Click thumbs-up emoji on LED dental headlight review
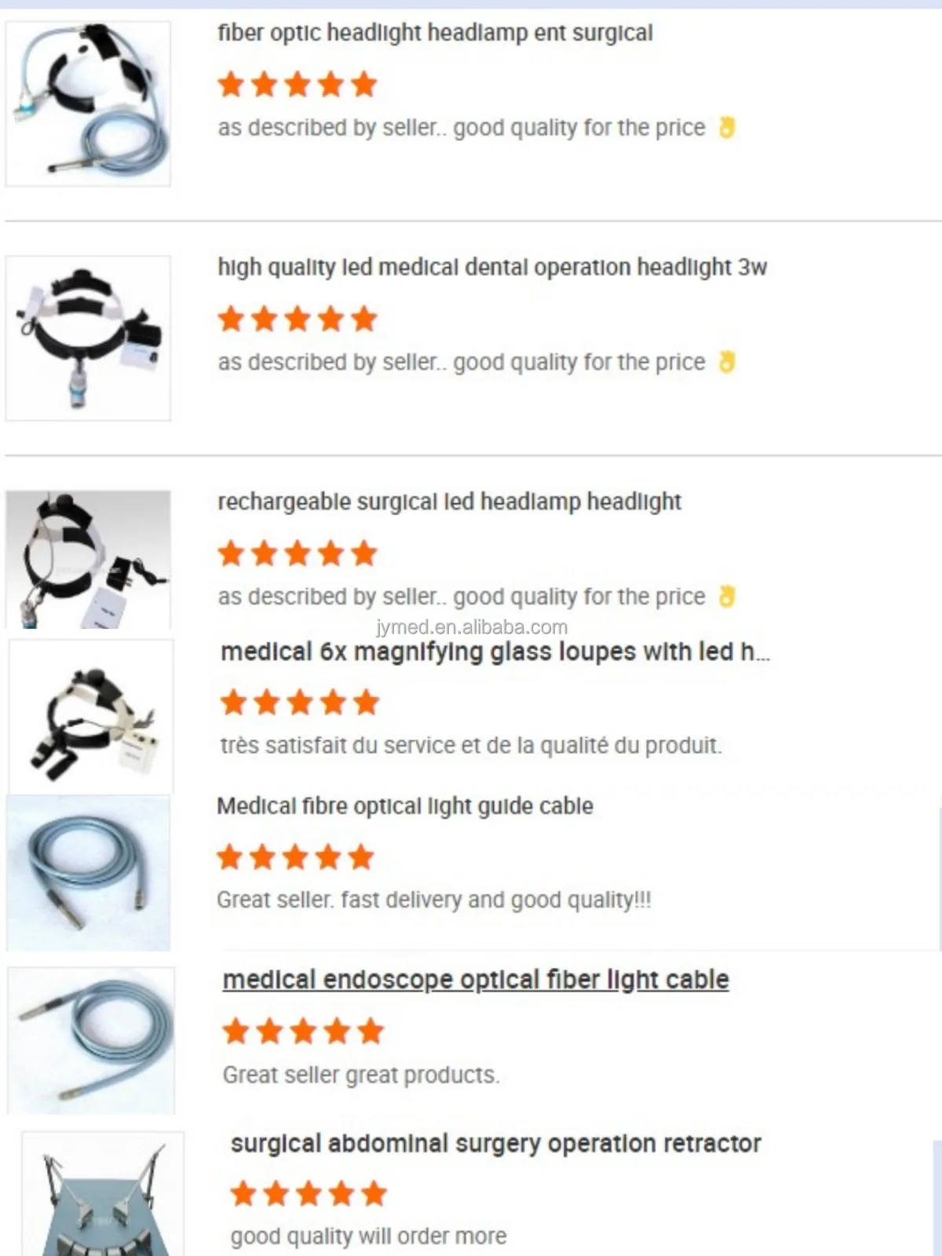The height and width of the screenshot is (1256, 942). click(727, 362)
